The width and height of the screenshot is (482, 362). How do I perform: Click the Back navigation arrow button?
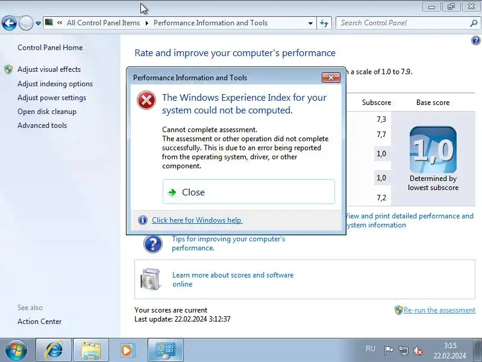[9, 23]
